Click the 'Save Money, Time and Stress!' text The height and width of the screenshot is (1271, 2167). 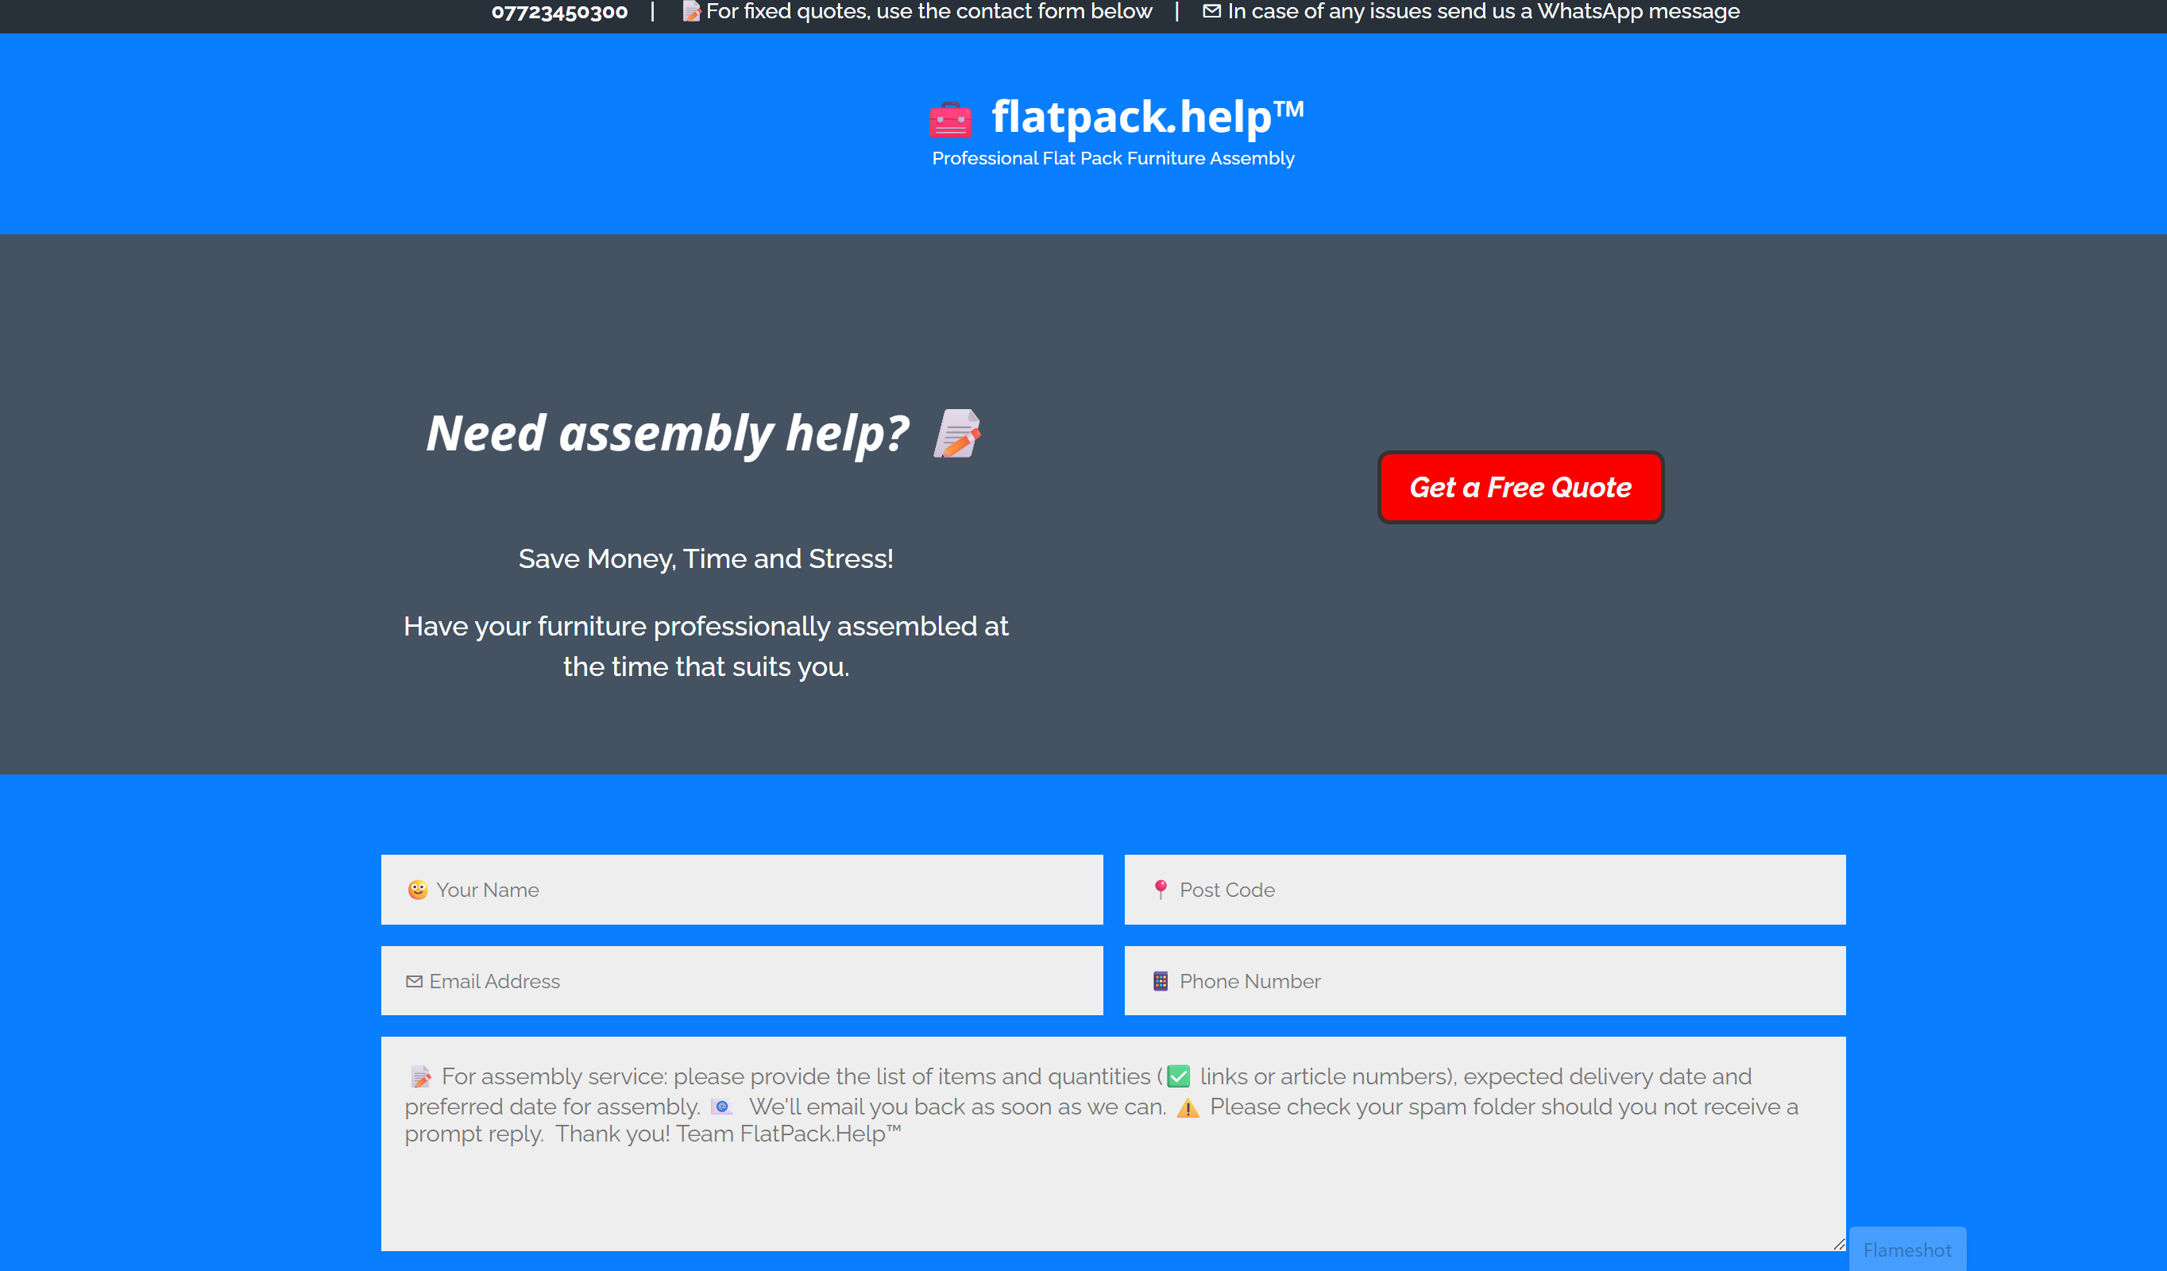[x=706, y=559]
